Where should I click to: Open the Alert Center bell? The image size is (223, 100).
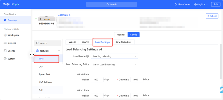tap(176, 5)
